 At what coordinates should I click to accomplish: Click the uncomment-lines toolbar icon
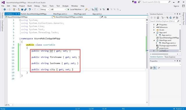point(104,9)
